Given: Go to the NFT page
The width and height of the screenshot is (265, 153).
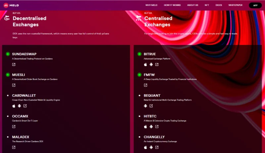Looking at the screenshot, I should point(207,5).
